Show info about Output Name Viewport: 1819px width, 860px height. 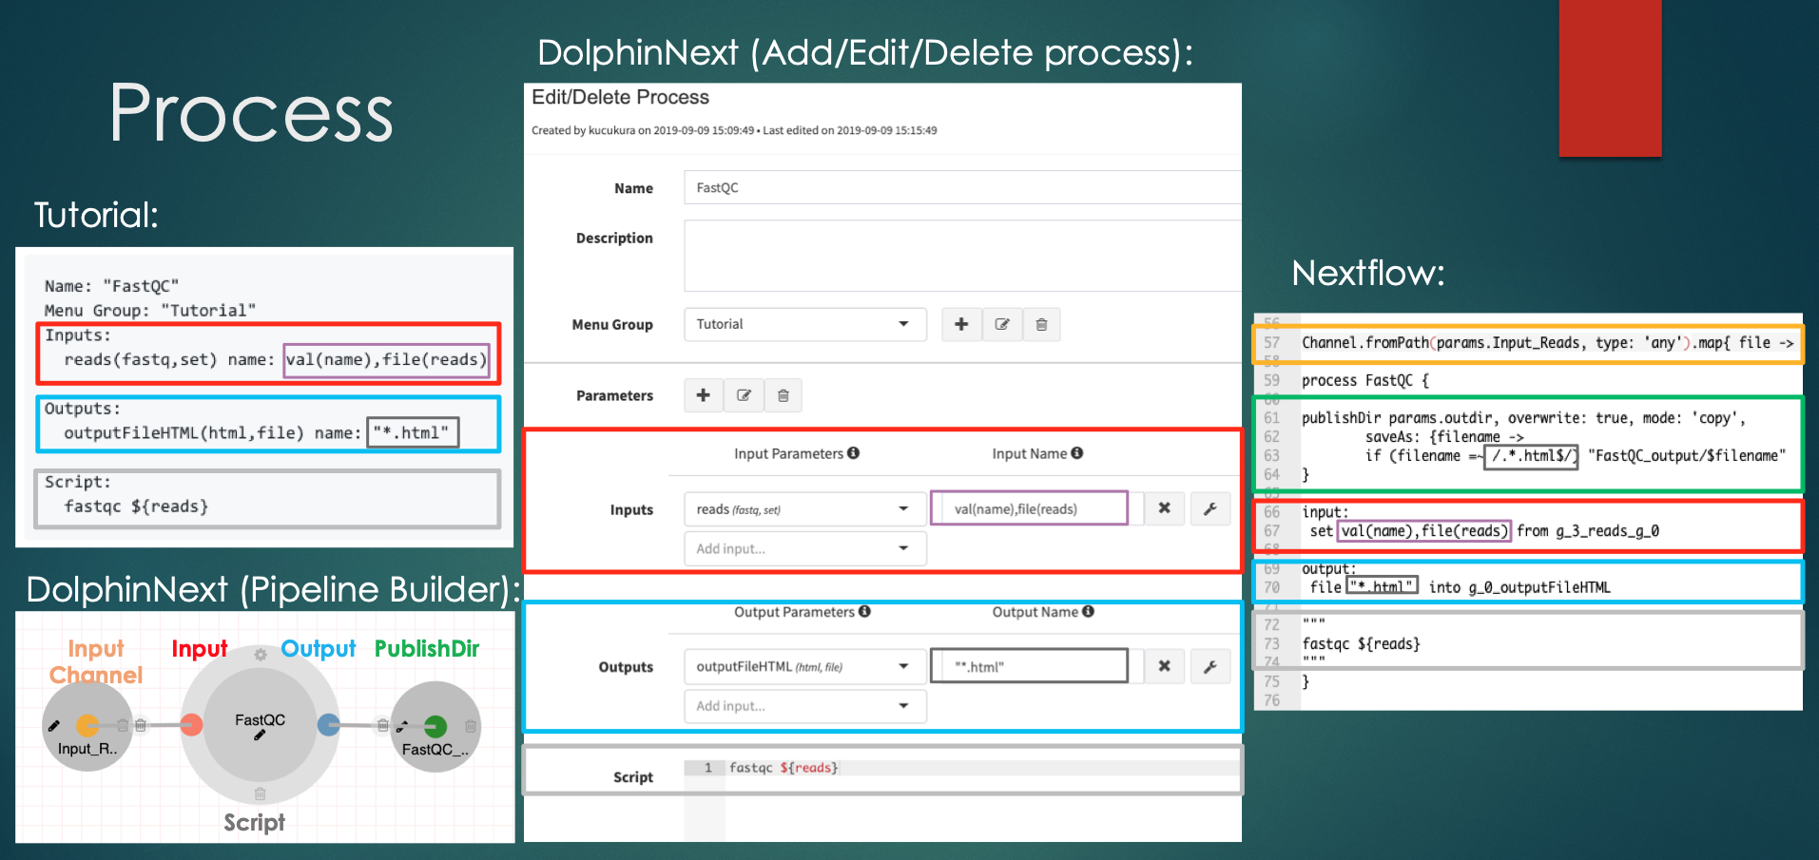pyautogui.click(x=1088, y=611)
